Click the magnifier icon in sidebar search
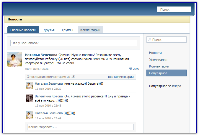Screen dimensions: 199x135 click(149, 40)
